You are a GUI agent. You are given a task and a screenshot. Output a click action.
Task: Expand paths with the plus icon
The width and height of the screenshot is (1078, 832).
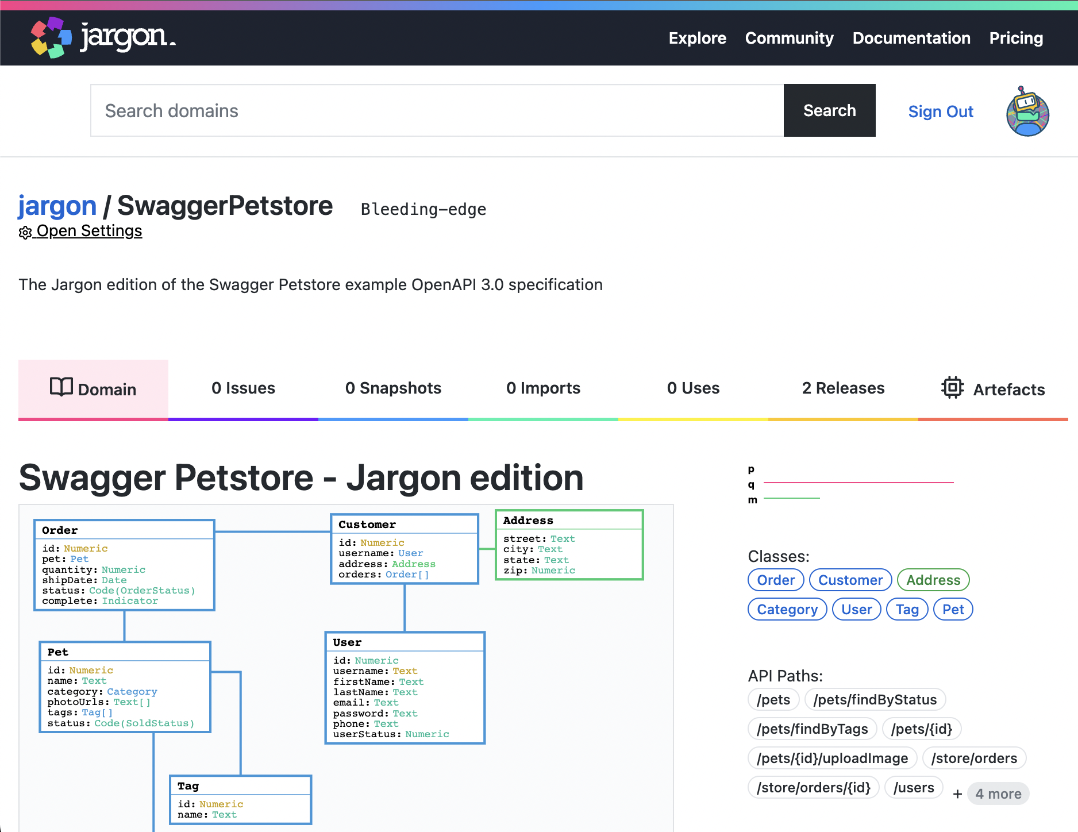(957, 794)
